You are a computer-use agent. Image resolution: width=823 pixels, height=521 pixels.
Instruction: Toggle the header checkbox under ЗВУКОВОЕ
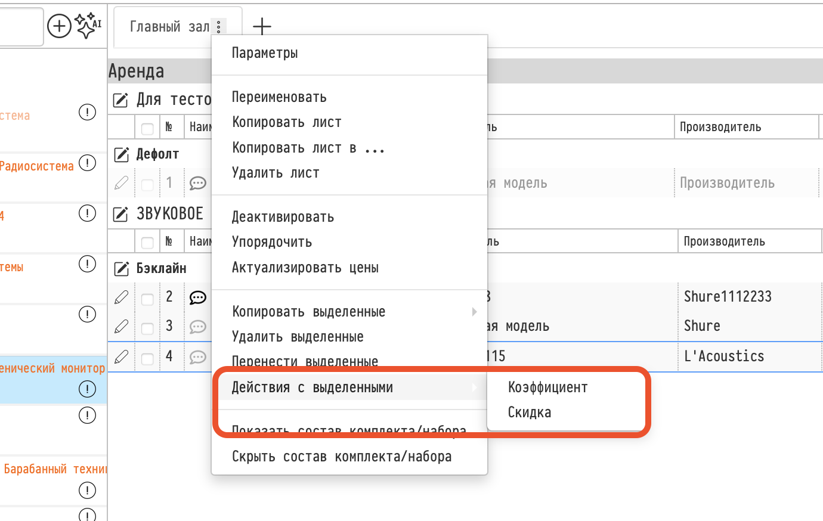[147, 243]
